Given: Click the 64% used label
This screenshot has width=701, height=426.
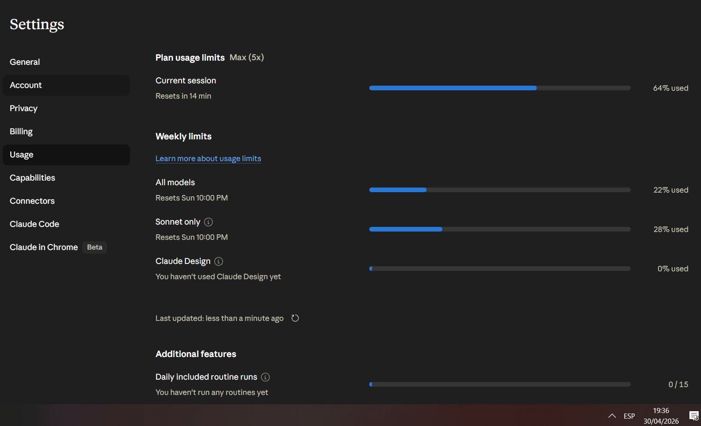Looking at the screenshot, I should [x=670, y=88].
